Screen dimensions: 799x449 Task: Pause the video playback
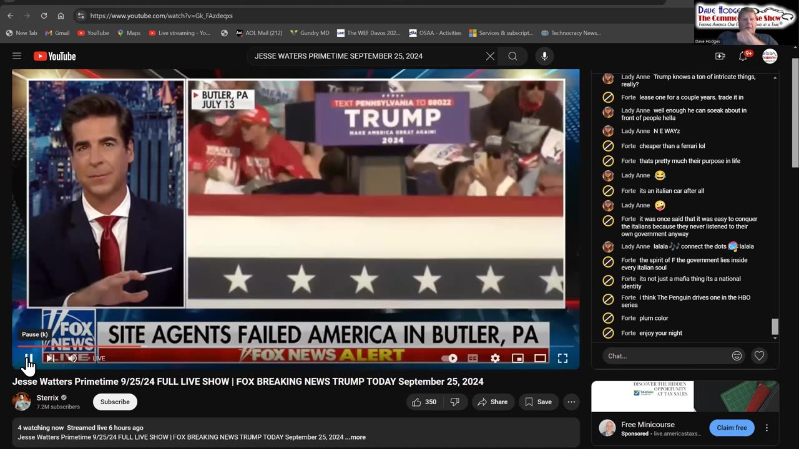(29, 358)
